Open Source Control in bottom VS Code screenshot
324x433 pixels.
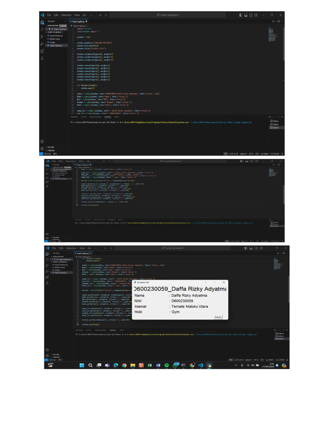point(47,266)
